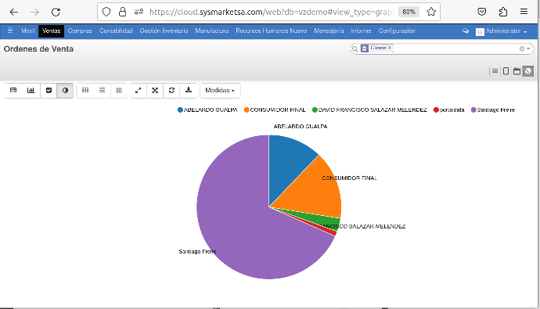Switch to list view icon

point(495,71)
